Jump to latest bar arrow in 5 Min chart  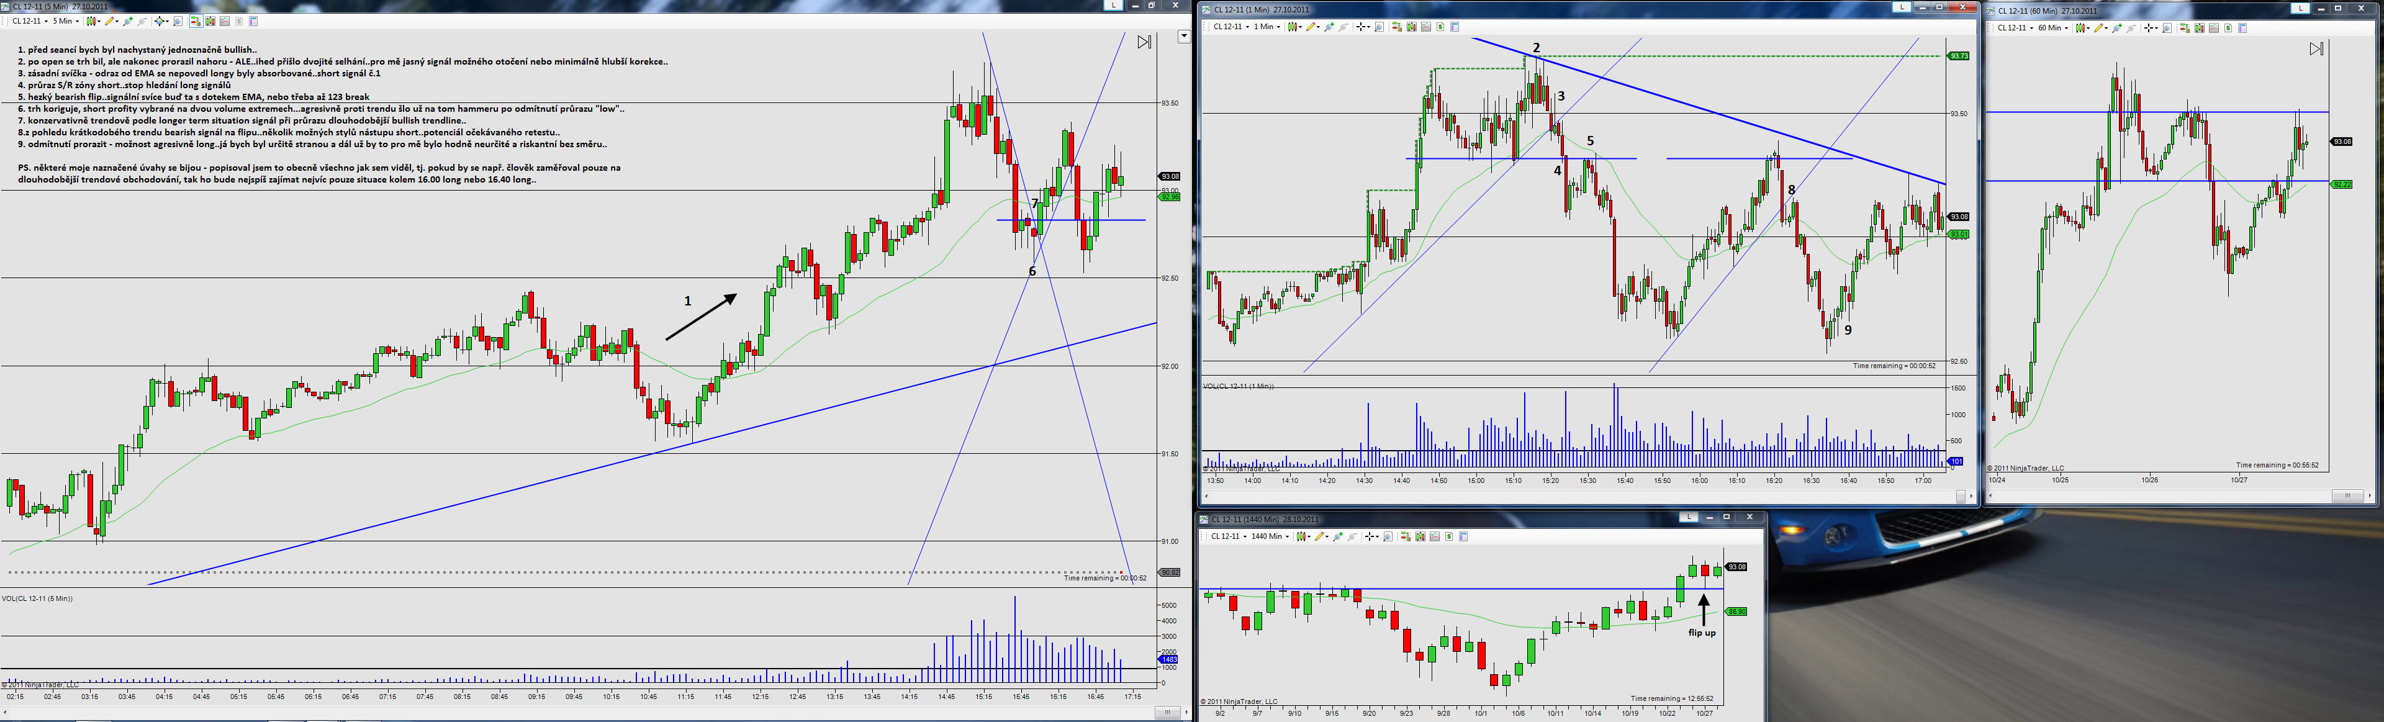click(1145, 42)
